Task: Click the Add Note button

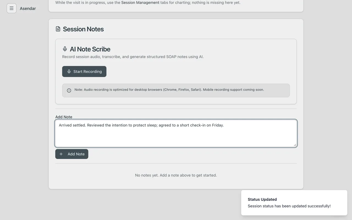Action: pos(72,154)
